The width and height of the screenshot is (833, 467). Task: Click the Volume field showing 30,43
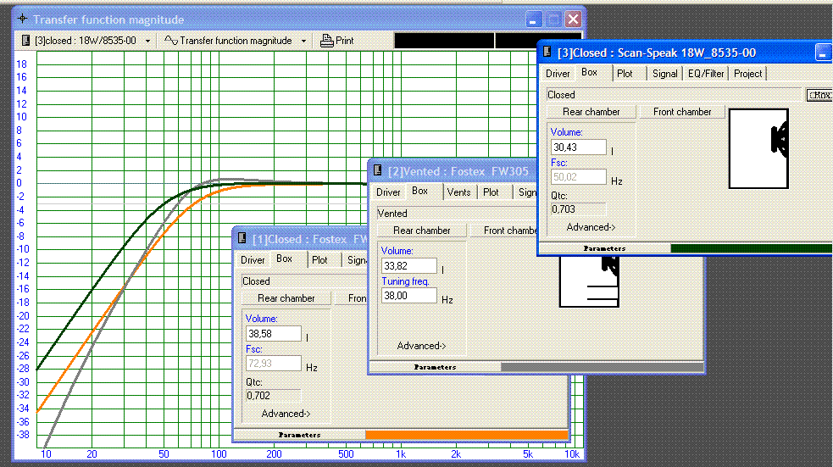tap(579, 147)
